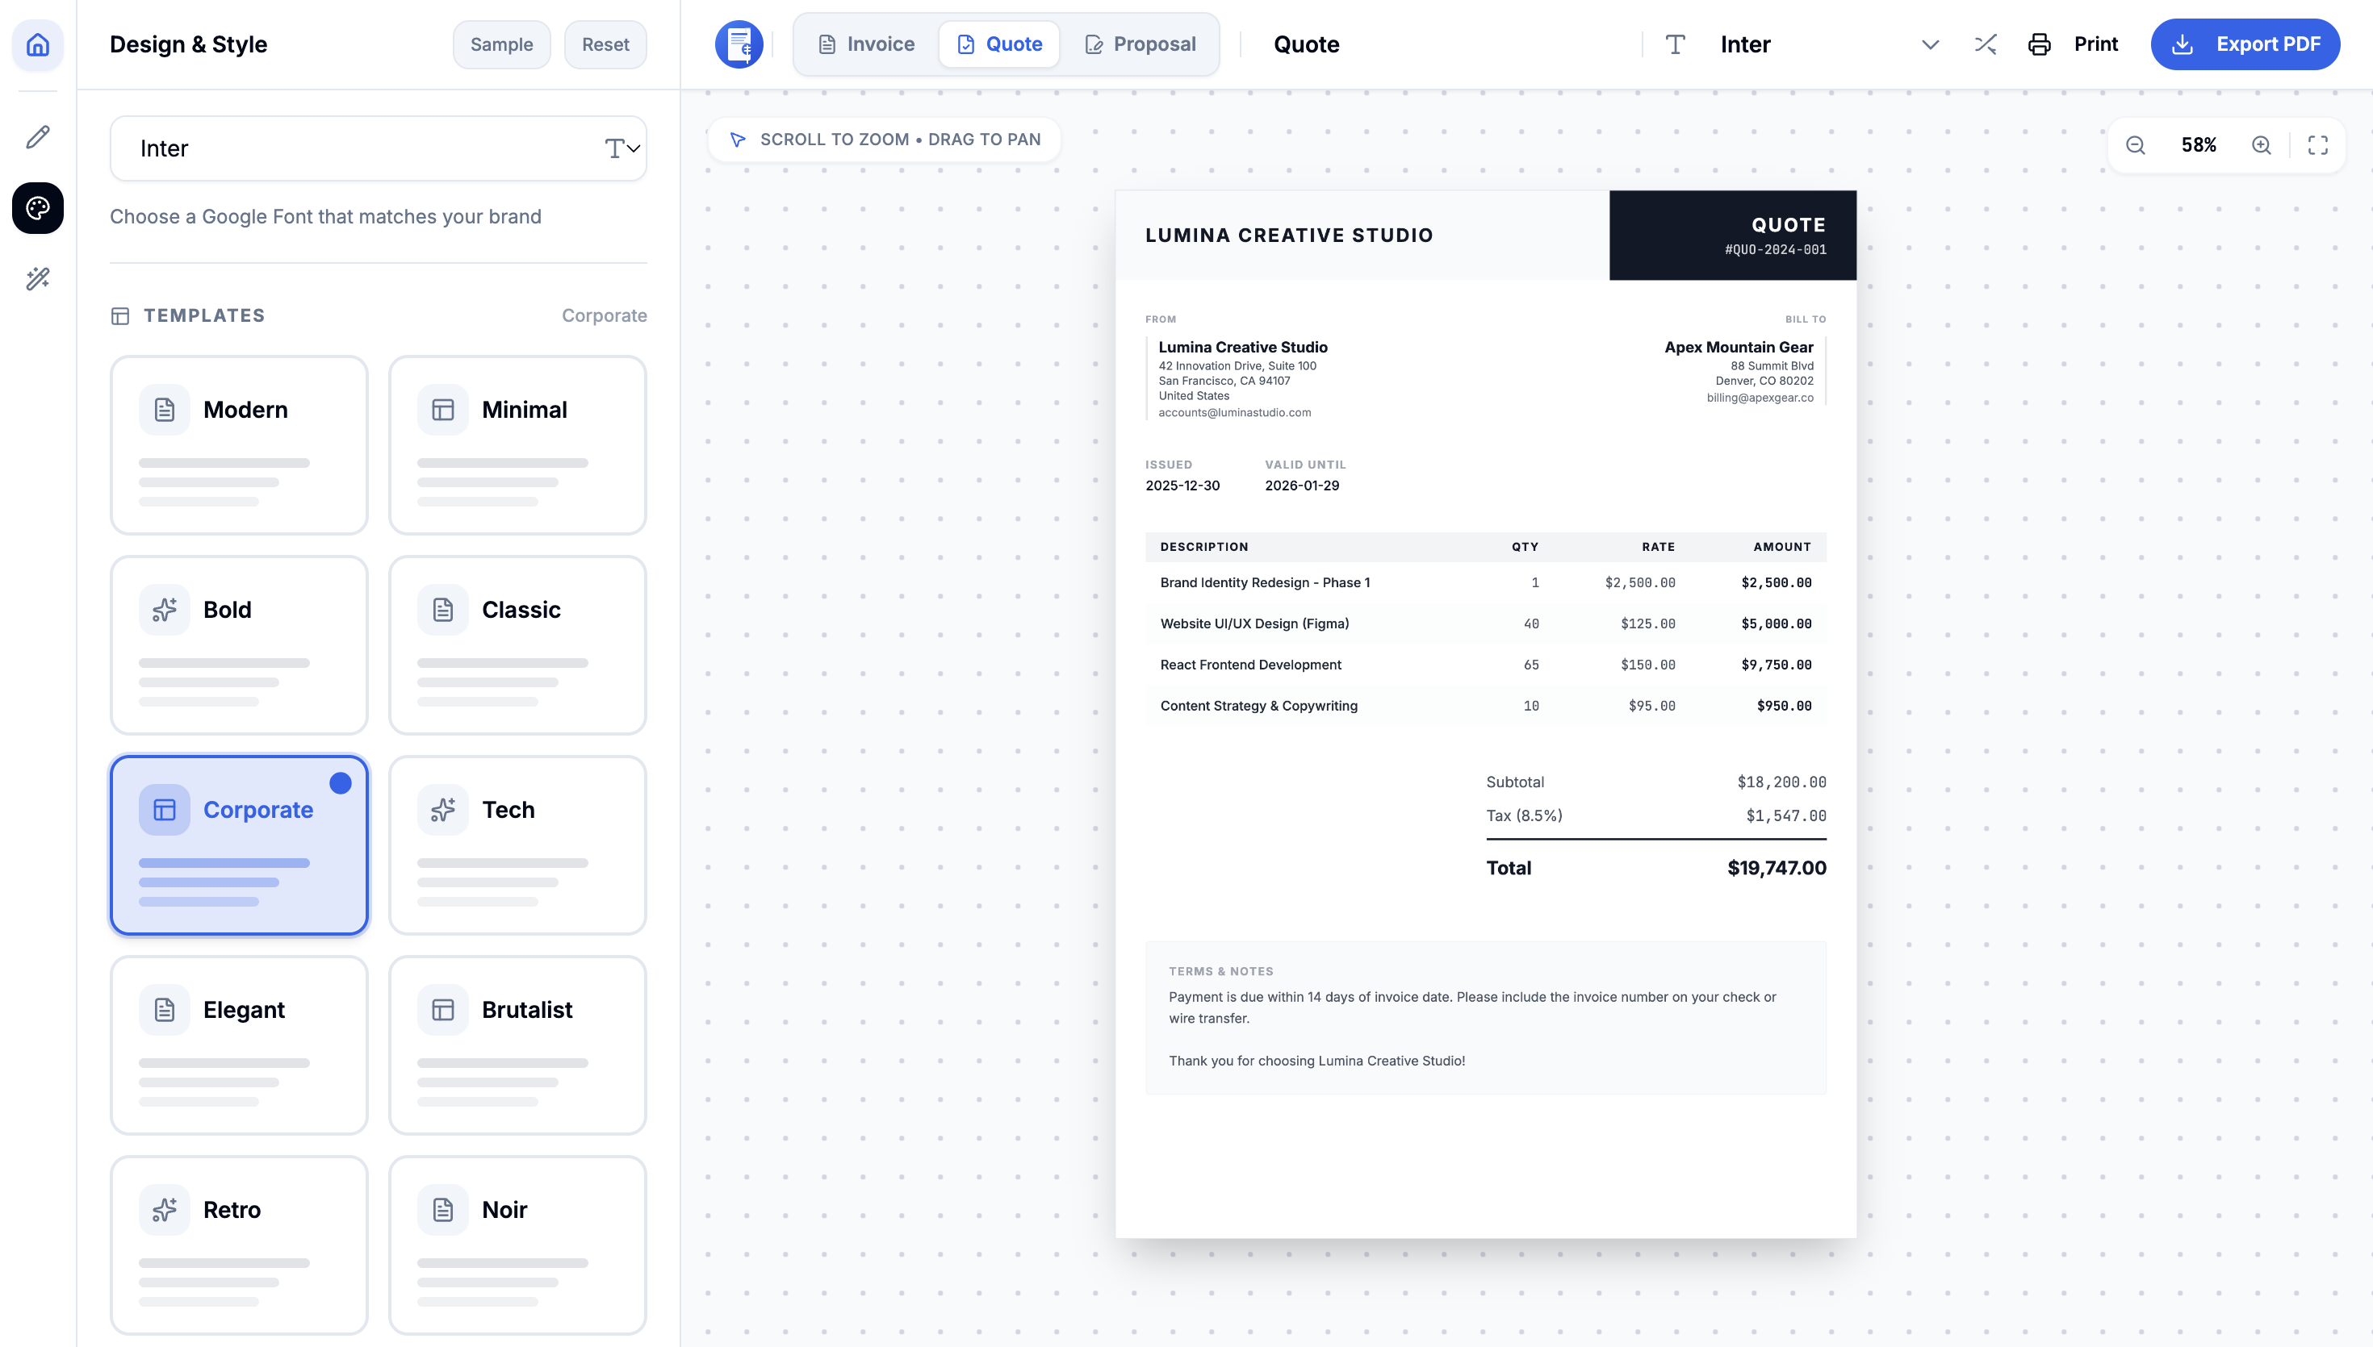Image resolution: width=2373 pixels, height=1347 pixels.
Task: Switch template selection to Minimal
Action: (517, 444)
